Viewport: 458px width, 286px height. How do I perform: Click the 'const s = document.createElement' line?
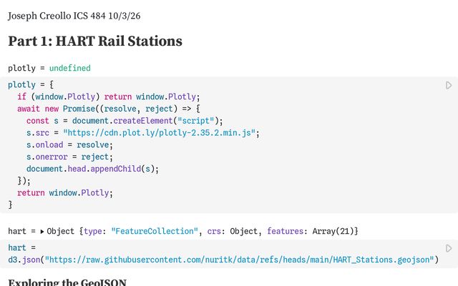coord(125,121)
